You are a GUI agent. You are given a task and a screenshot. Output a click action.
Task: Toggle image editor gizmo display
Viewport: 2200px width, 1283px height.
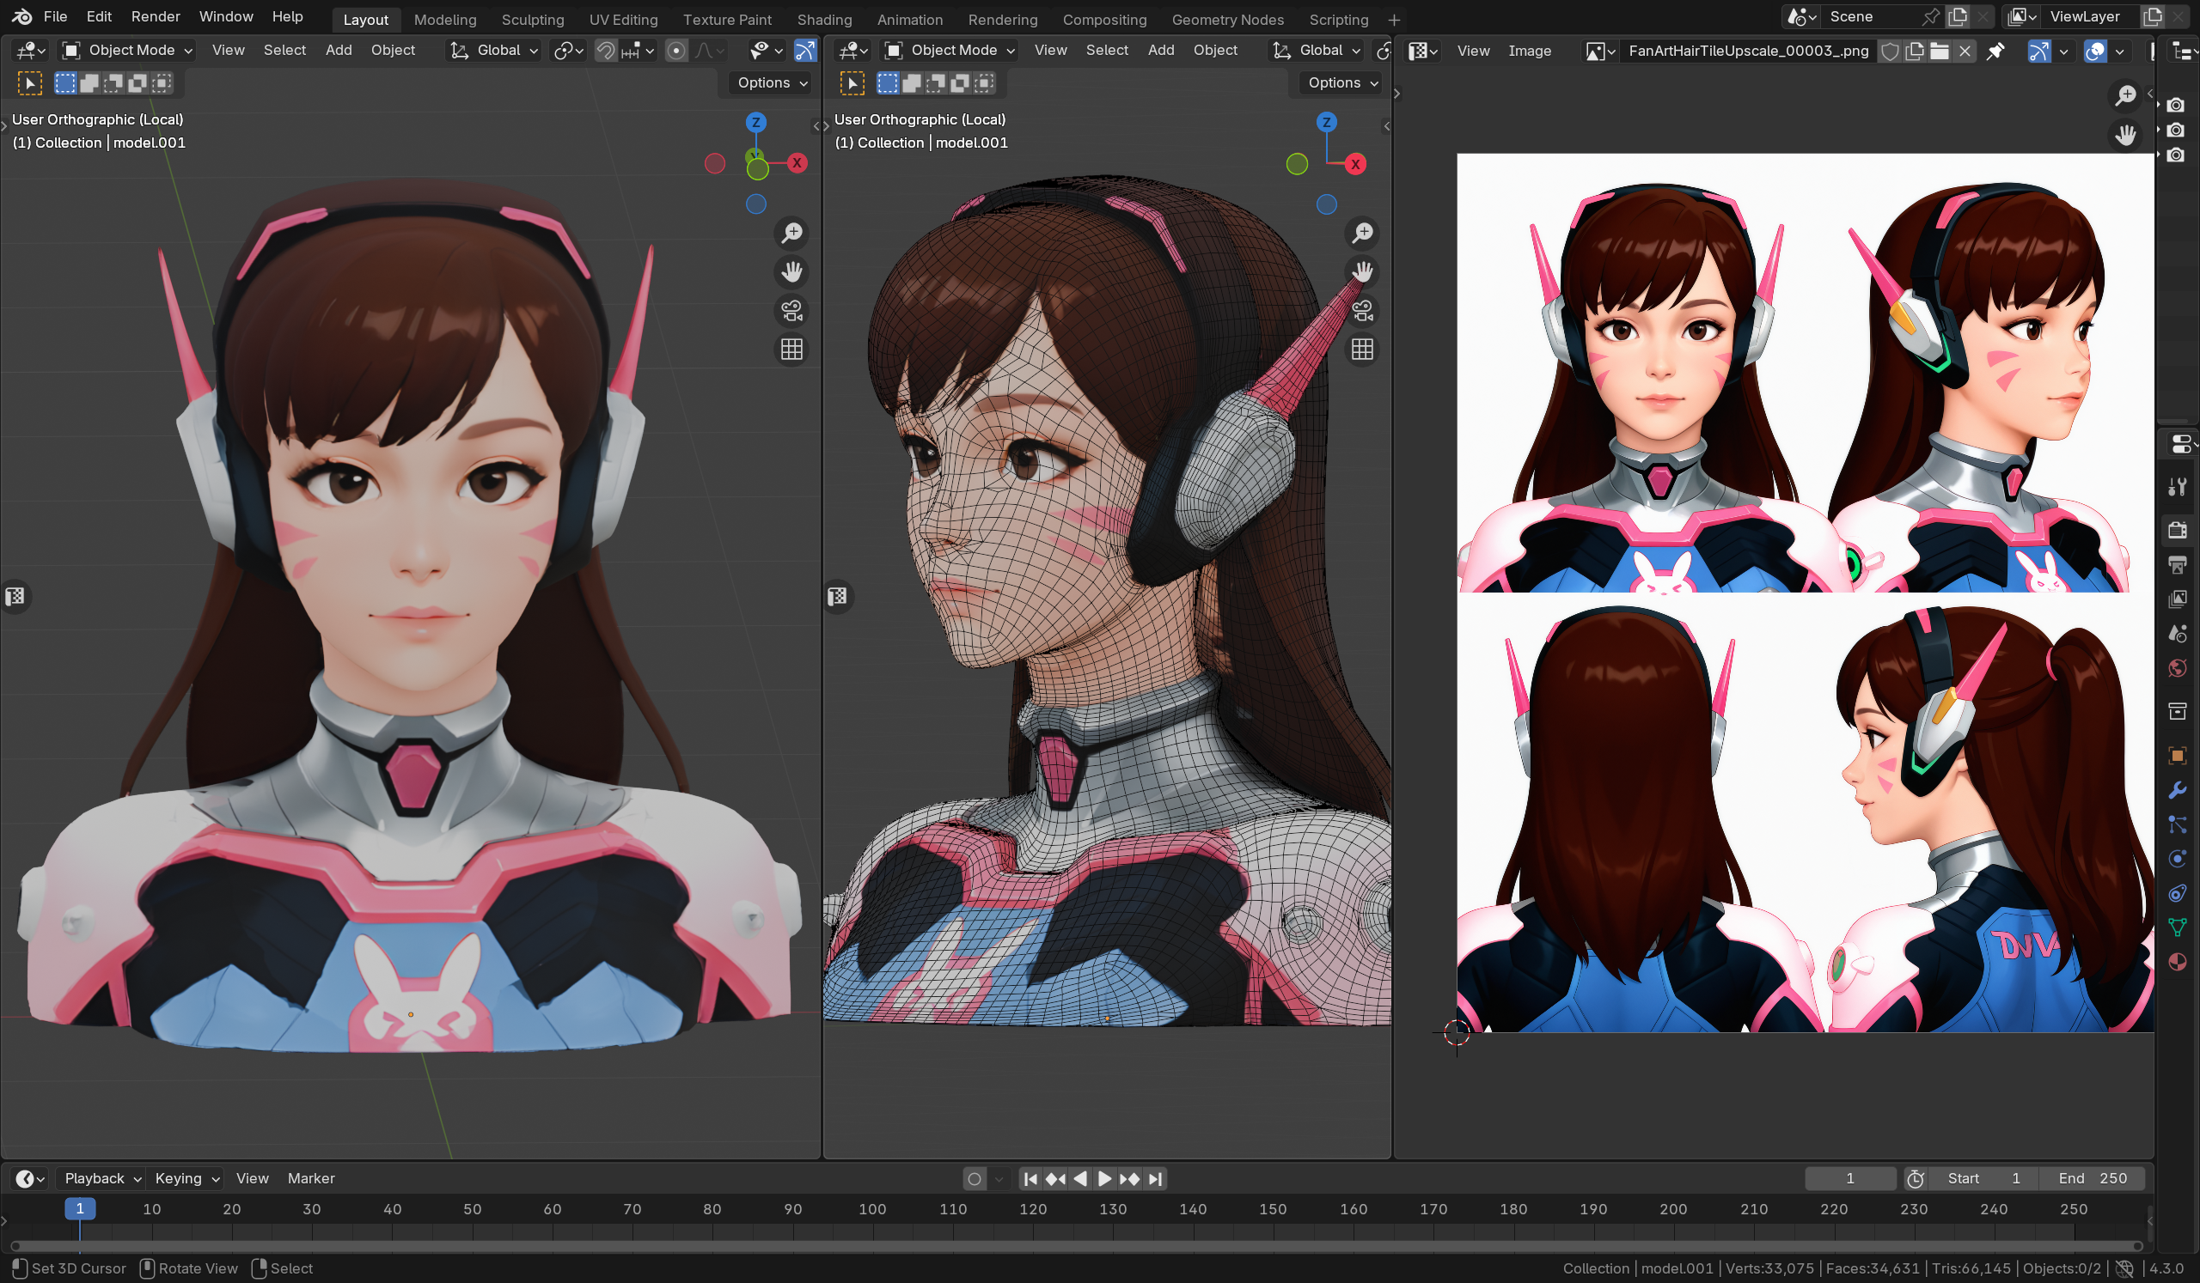[2038, 51]
